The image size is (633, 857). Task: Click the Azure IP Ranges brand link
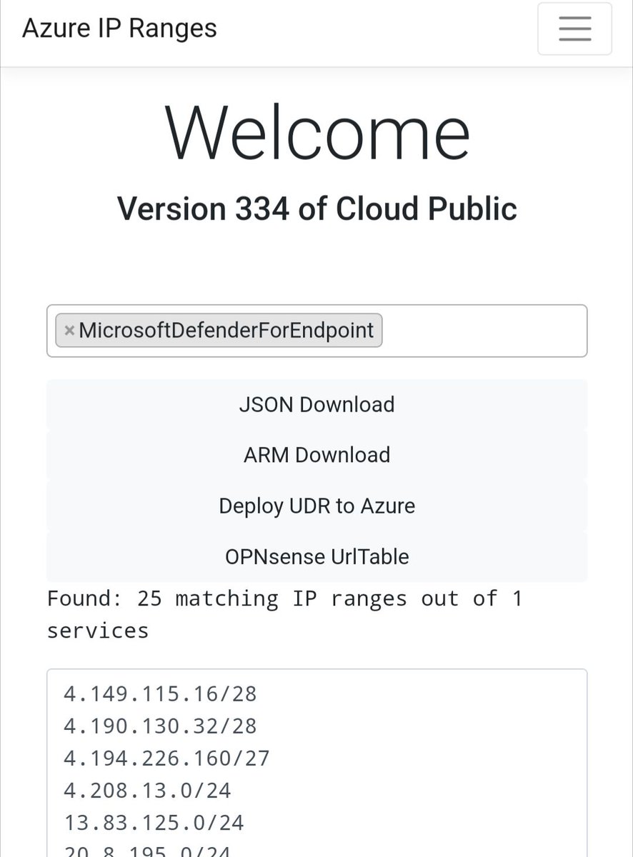pyautogui.click(x=119, y=29)
